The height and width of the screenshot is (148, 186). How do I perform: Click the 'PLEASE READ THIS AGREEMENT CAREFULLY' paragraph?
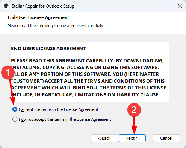89,77
